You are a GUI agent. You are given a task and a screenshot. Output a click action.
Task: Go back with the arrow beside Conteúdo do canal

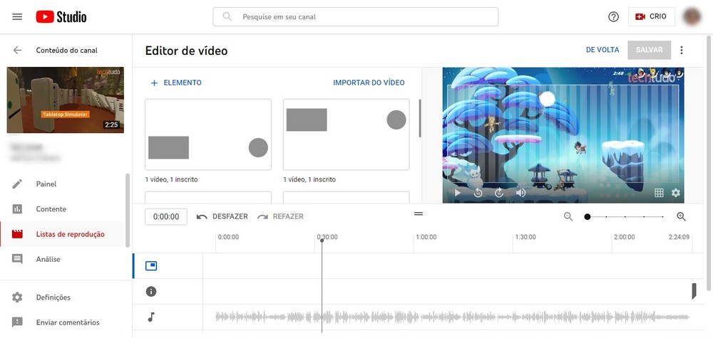click(17, 51)
